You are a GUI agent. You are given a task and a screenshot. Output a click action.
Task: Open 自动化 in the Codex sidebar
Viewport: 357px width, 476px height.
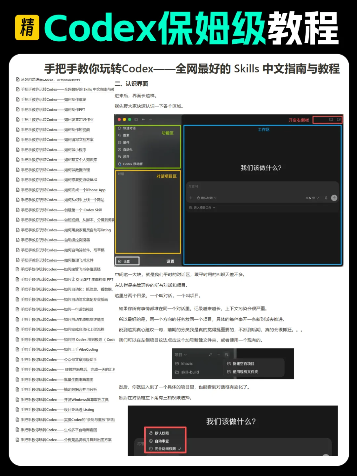point(125,150)
